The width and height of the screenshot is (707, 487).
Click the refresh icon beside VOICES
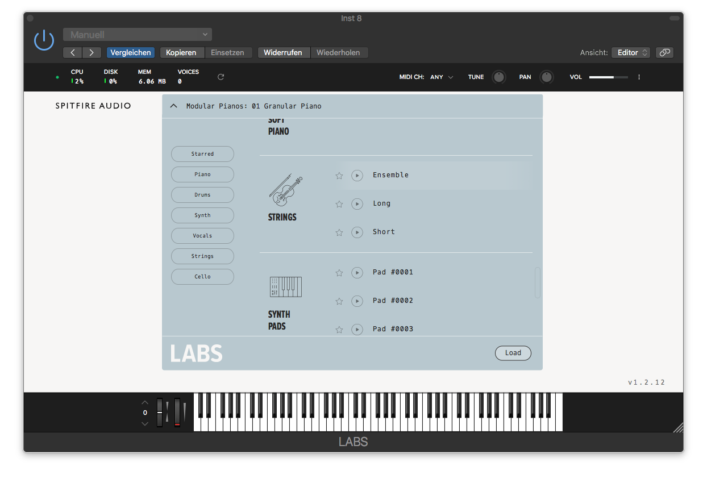[x=221, y=77]
